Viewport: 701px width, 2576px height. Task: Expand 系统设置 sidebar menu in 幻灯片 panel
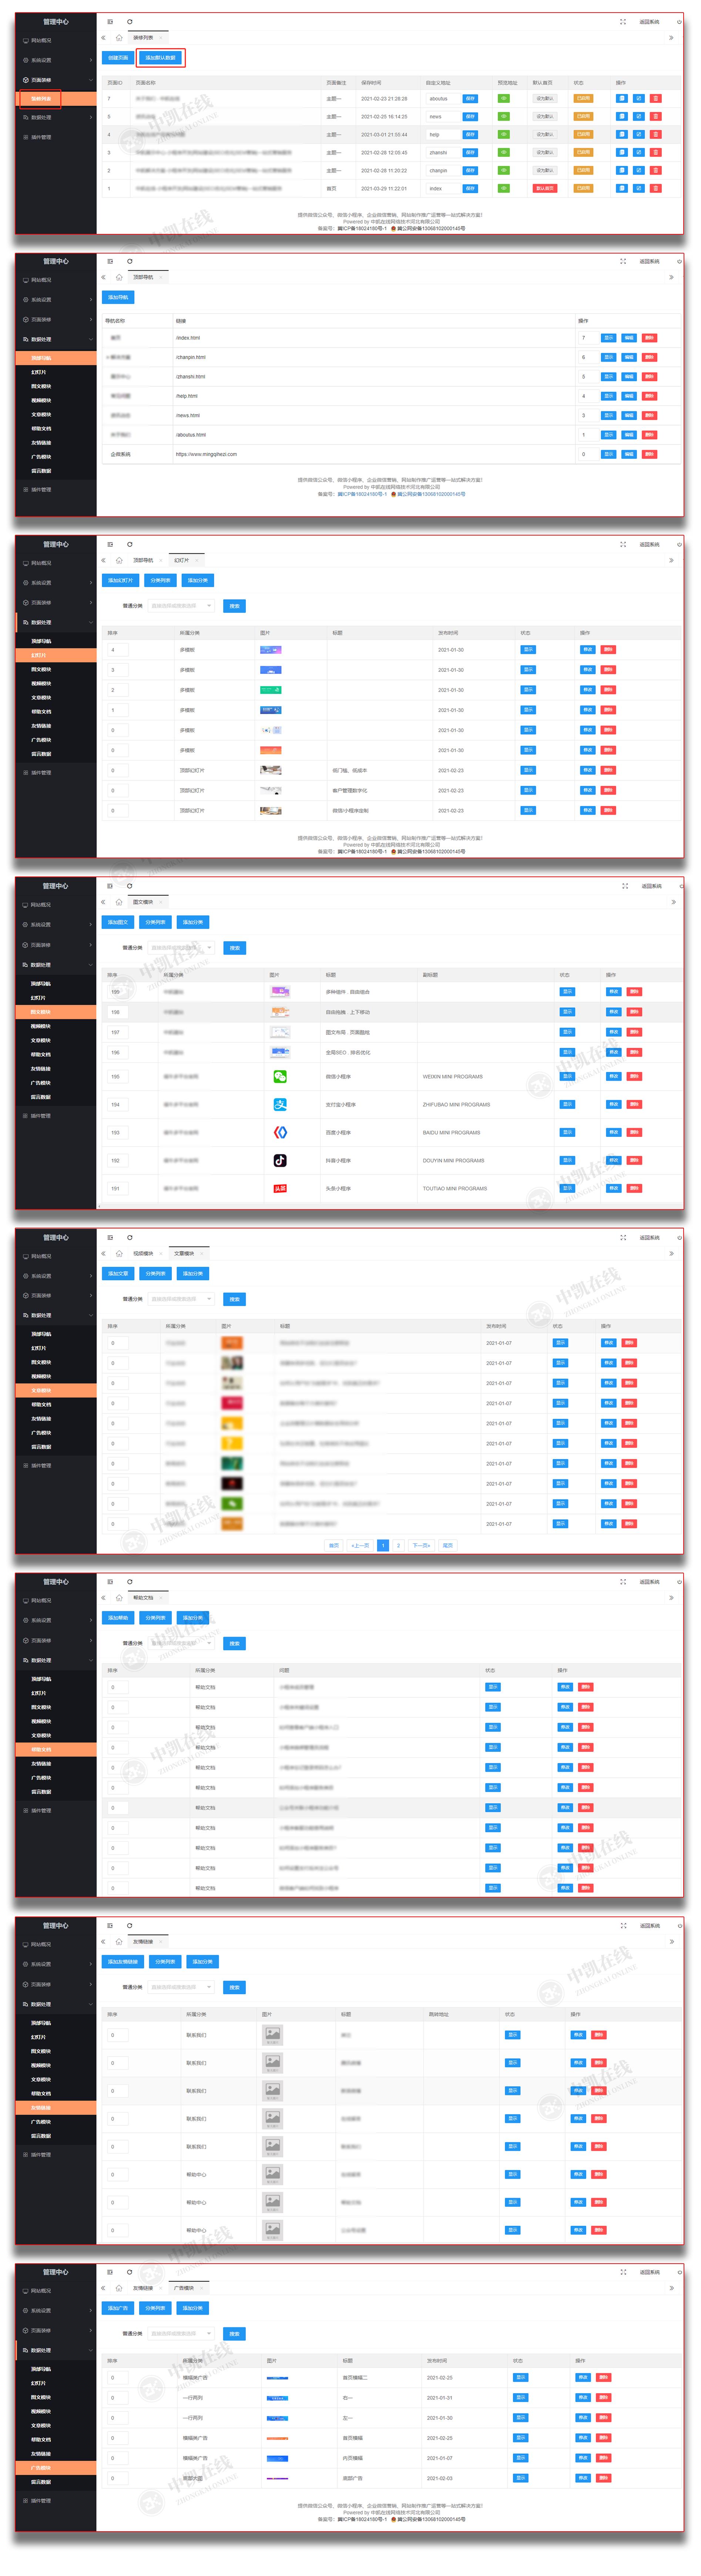56,583
